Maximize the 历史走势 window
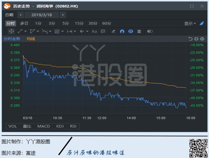The width and height of the screenshot is (209, 158). [192, 6]
